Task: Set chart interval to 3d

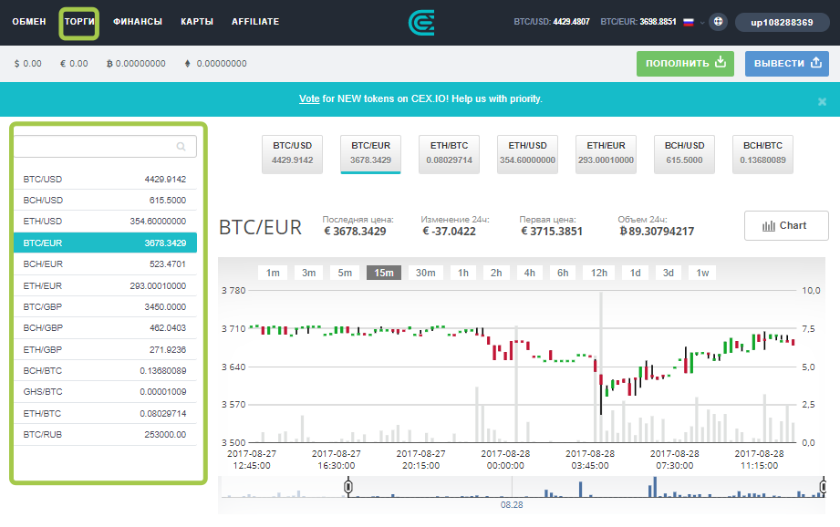Action: coord(668,273)
